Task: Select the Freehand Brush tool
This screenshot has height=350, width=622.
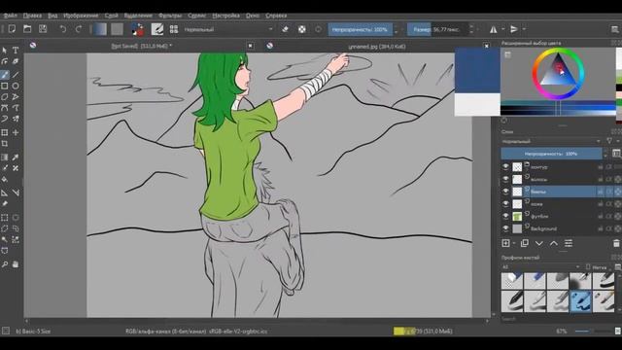Action: [x=4, y=75]
